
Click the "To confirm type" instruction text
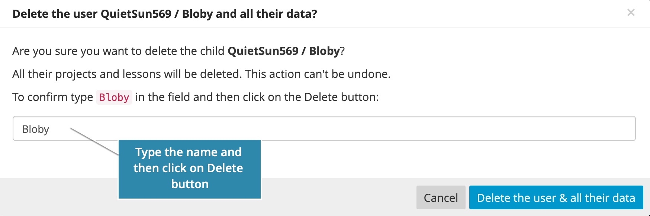(52, 97)
